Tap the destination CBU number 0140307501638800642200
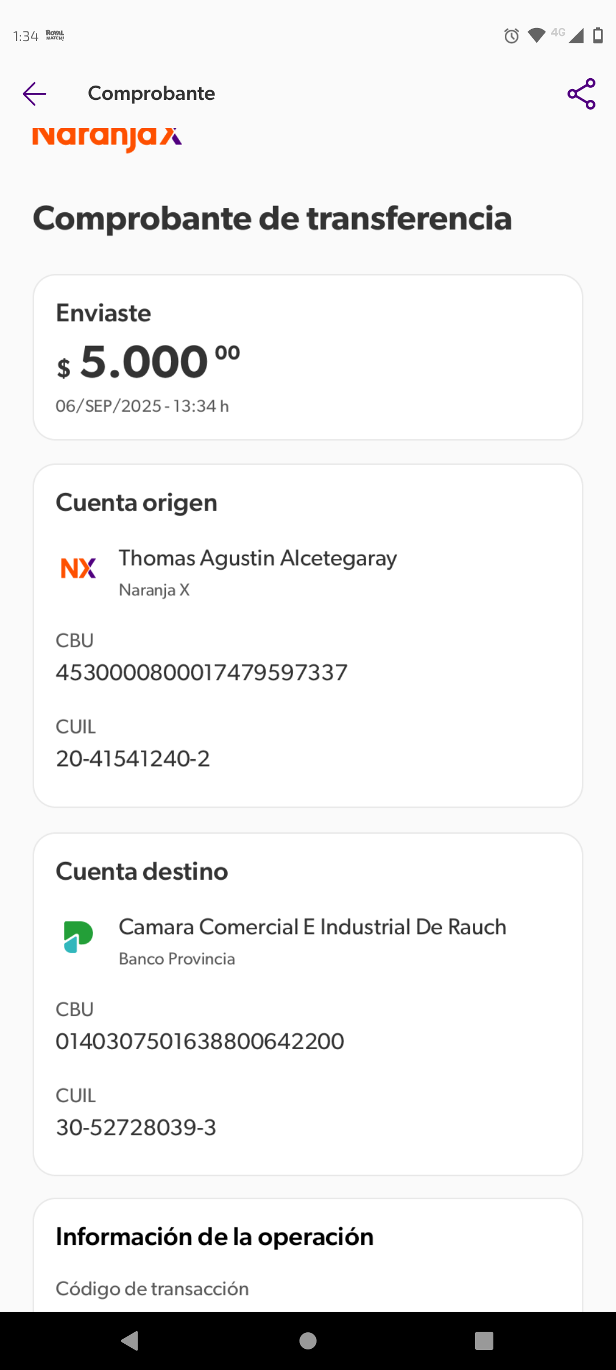Image resolution: width=616 pixels, height=1370 pixels. [x=200, y=1041]
